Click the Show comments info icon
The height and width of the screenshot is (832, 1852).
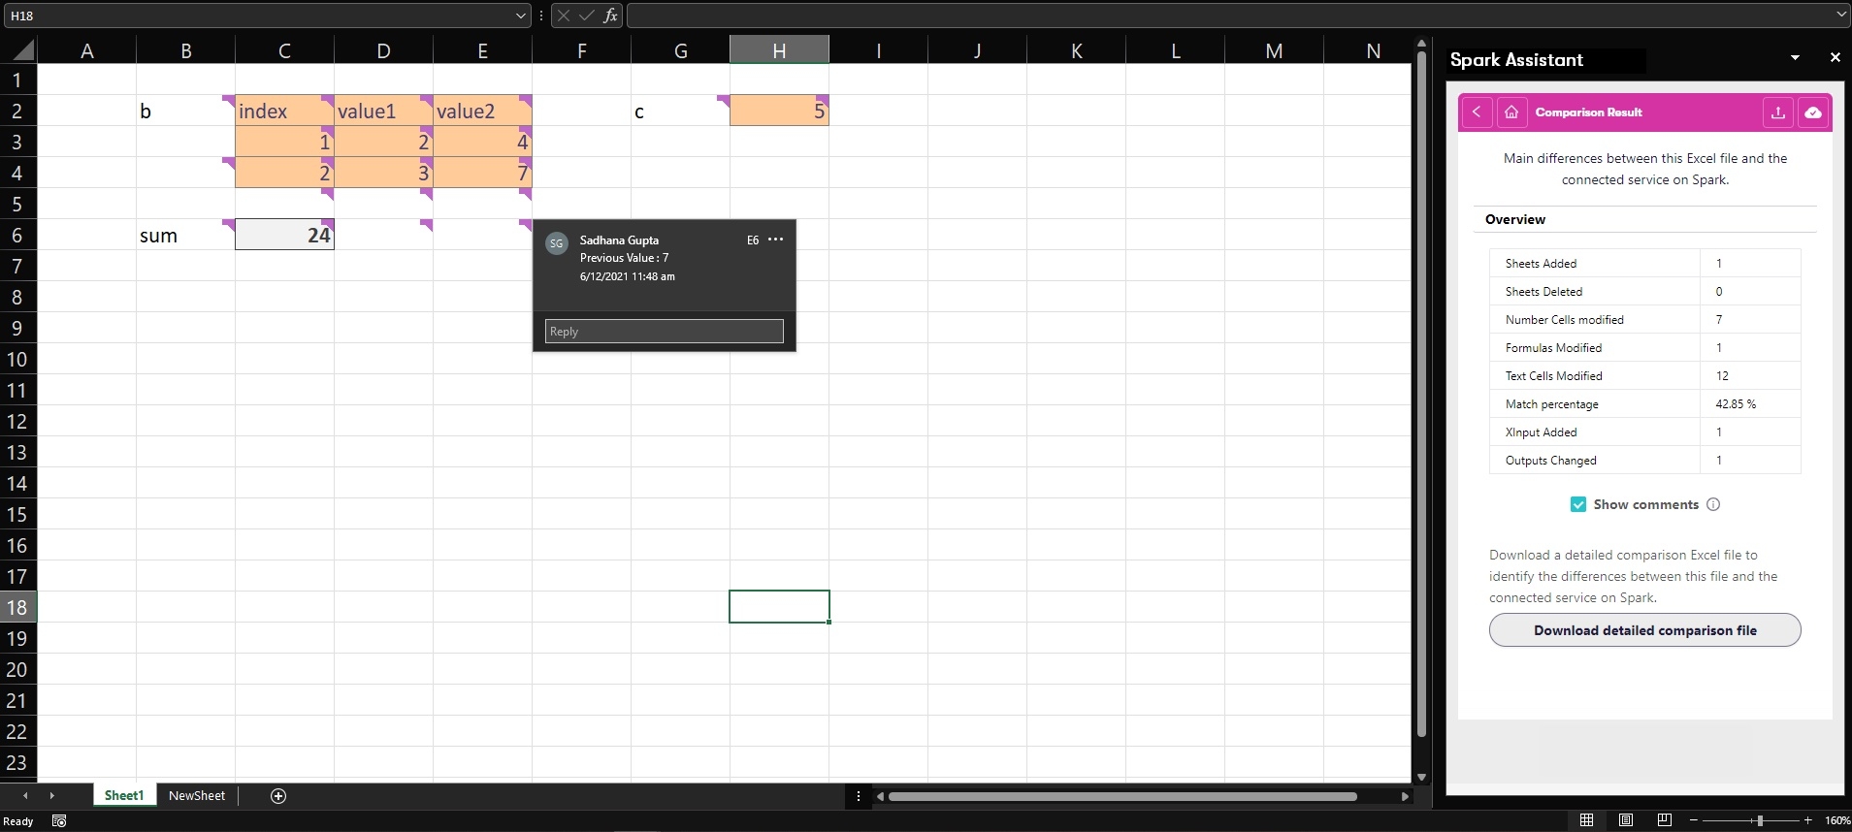(1713, 504)
